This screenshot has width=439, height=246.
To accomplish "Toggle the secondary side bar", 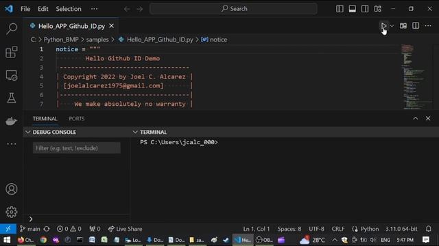I will [365, 9].
